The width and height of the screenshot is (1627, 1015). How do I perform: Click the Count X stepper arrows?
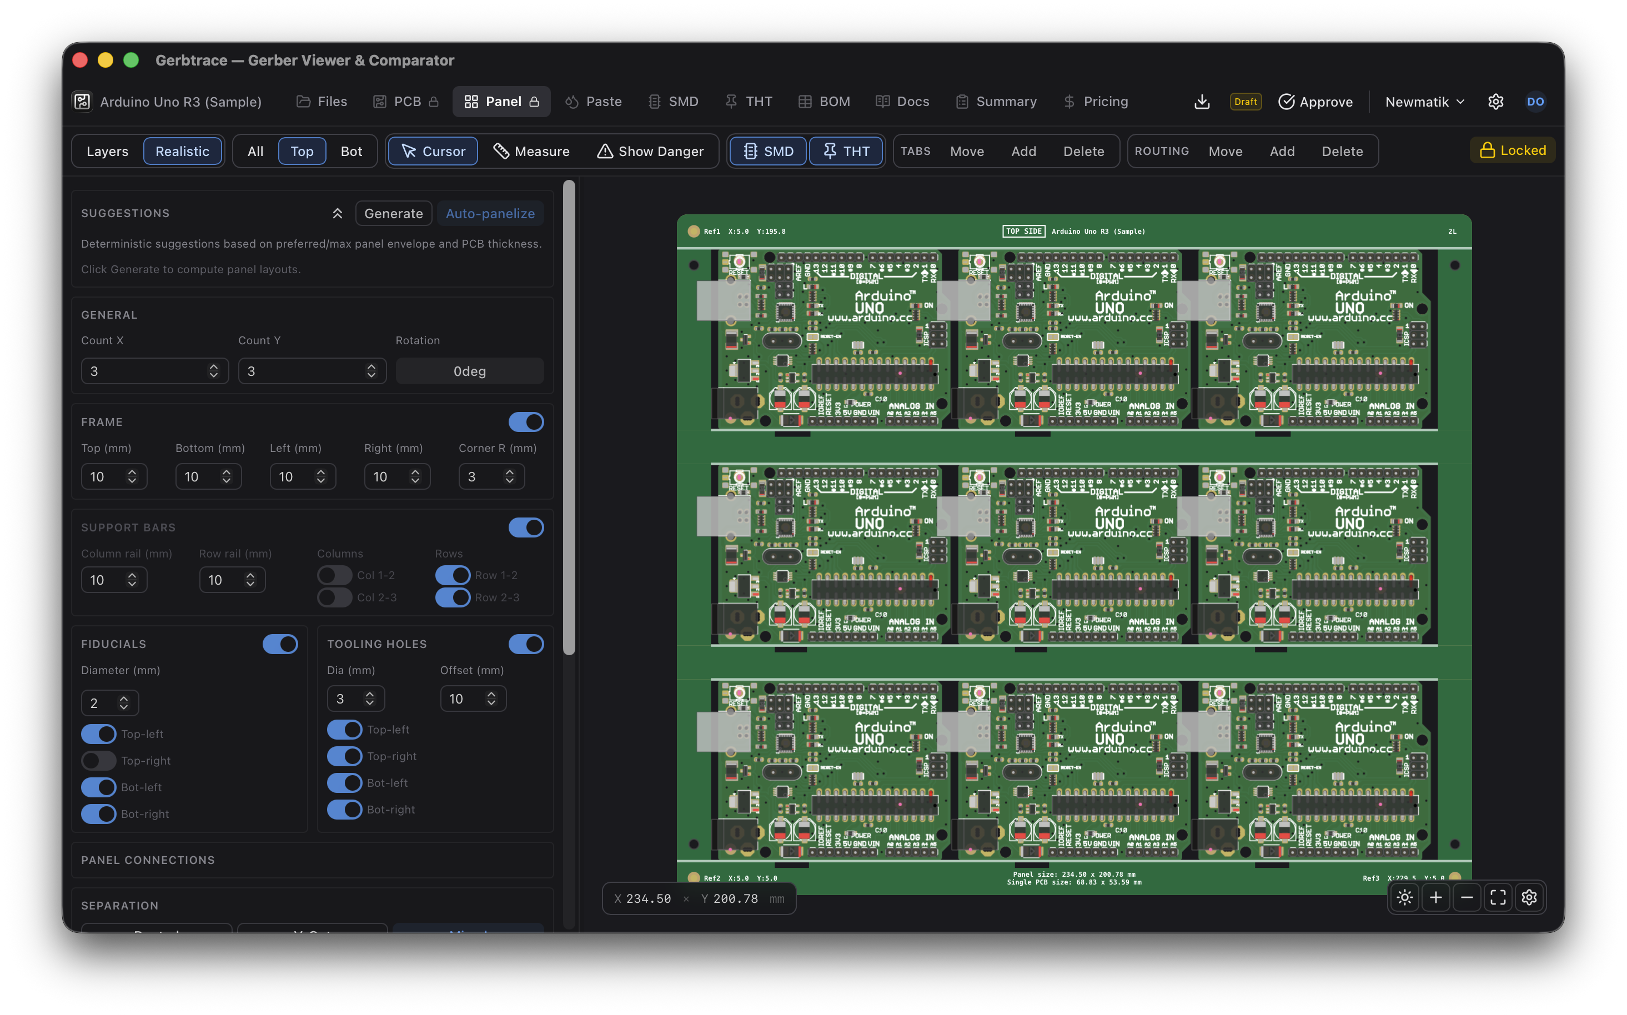pyautogui.click(x=213, y=371)
